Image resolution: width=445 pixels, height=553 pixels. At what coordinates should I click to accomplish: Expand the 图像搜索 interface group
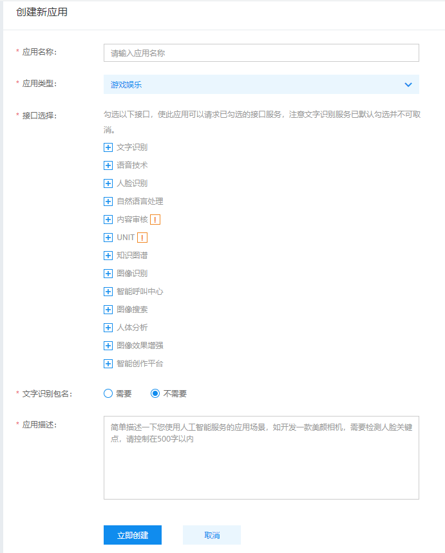[108, 309]
